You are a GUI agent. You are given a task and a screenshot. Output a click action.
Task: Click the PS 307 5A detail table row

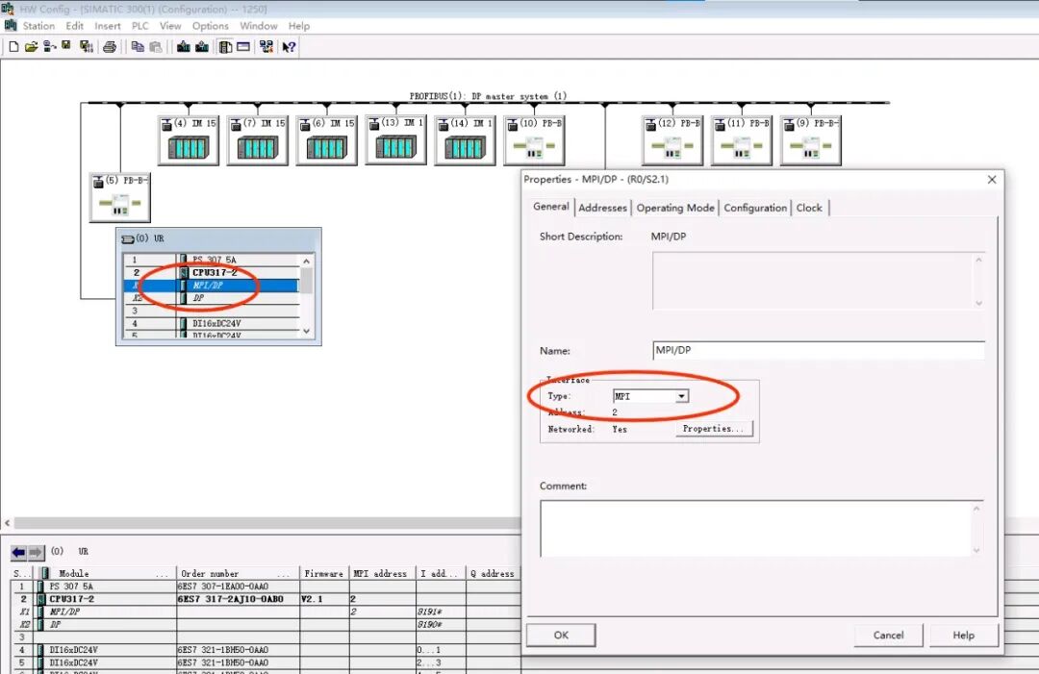pyautogui.click(x=266, y=586)
